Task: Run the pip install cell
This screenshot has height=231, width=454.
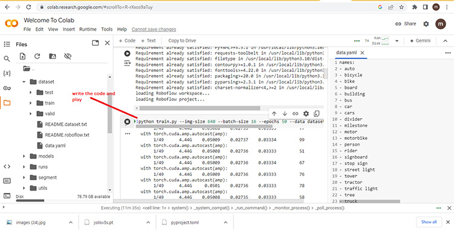Action: click(127, 53)
